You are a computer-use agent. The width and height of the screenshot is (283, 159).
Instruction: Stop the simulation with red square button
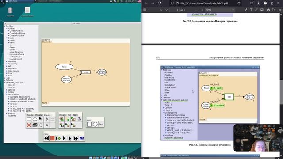click(x=52, y=138)
